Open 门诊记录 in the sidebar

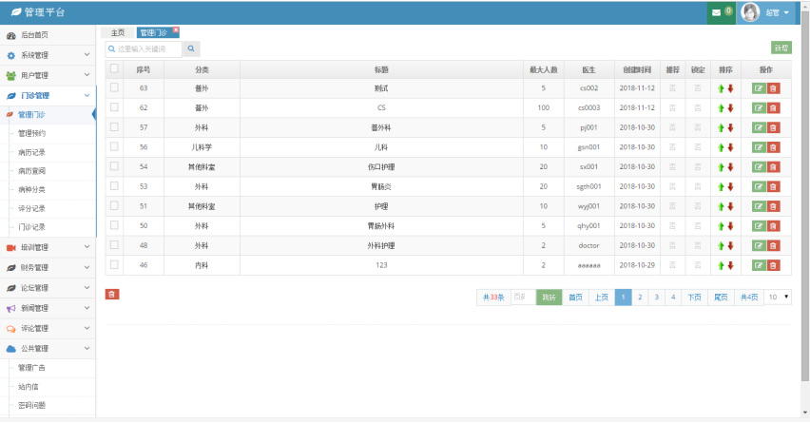coord(32,227)
